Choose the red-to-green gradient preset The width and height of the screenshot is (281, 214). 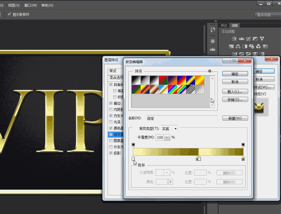[163, 80]
